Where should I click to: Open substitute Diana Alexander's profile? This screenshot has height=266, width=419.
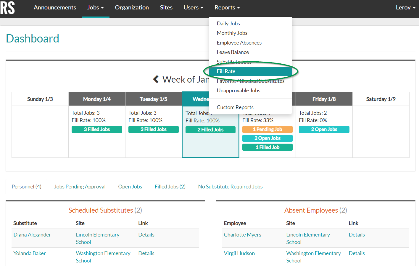pos(32,235)
